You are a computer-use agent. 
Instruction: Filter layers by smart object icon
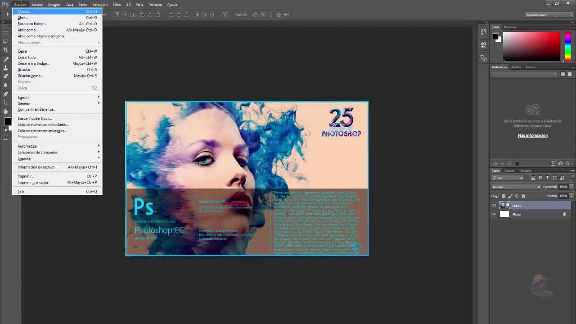click(562, 178)
